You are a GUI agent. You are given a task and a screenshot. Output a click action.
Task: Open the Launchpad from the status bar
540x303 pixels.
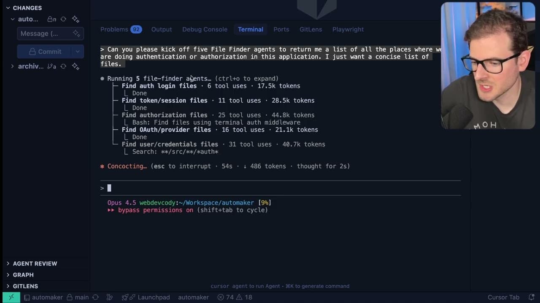(x=153, y=297)
